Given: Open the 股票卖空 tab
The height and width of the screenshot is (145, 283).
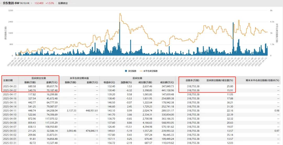Looking at the screenshot, I should [63, 3].
